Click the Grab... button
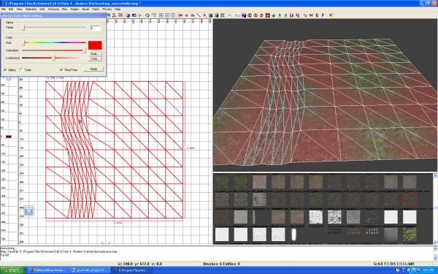 (95, 53)
